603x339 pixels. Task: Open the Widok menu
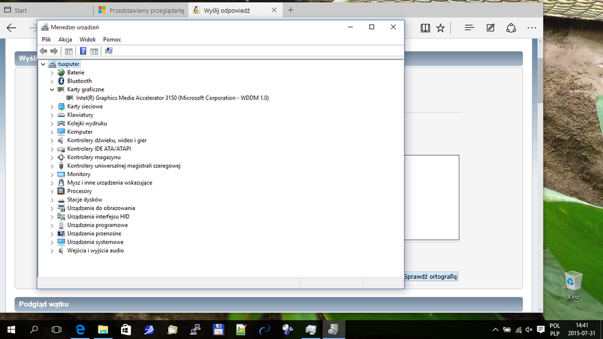pos(87,39)
